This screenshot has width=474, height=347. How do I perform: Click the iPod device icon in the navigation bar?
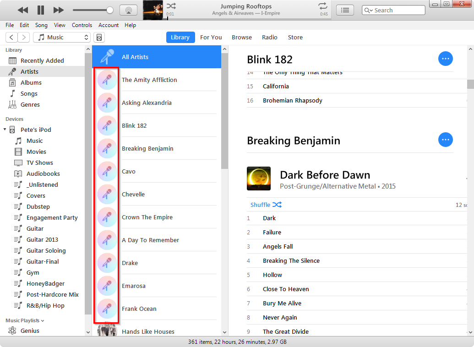99,37
